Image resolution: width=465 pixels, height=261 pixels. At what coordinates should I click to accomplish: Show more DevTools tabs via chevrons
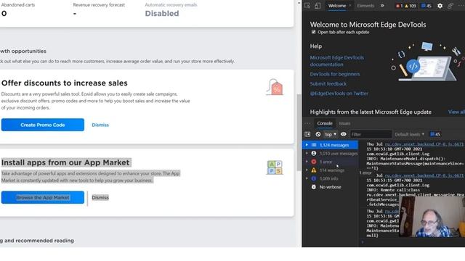tap(382, 6)
